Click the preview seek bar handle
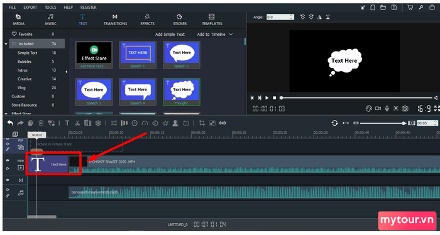Viewport: 440px width, 235px height. pos(281,98)
